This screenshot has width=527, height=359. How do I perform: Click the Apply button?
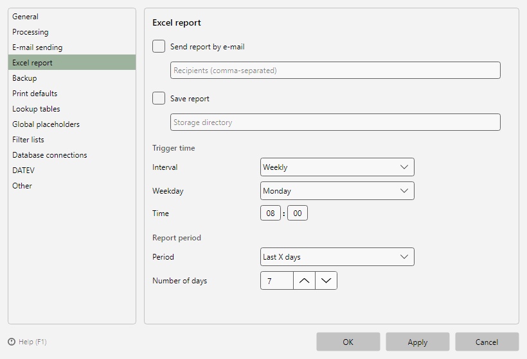pyautogui.click(x=418, y=342)
